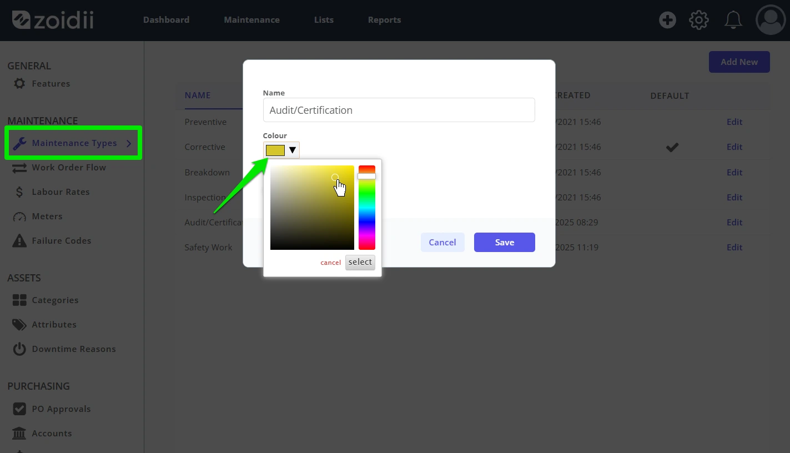Select the Meters gauge icon
Viewport: 790px width, 453px height.
(x=19, y=217)
